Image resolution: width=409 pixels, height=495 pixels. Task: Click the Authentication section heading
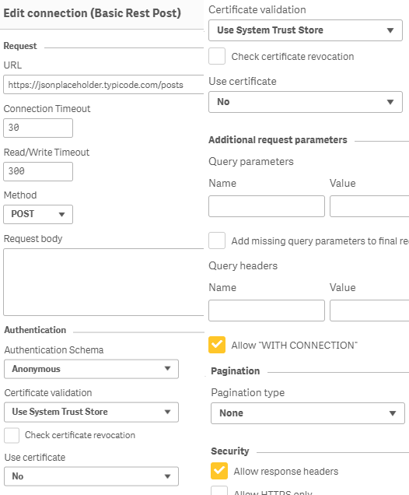point(35,330)
